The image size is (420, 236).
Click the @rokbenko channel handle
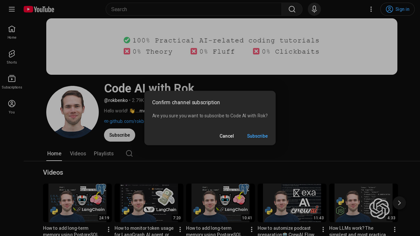pyautogui.click(x=116, y=100)
